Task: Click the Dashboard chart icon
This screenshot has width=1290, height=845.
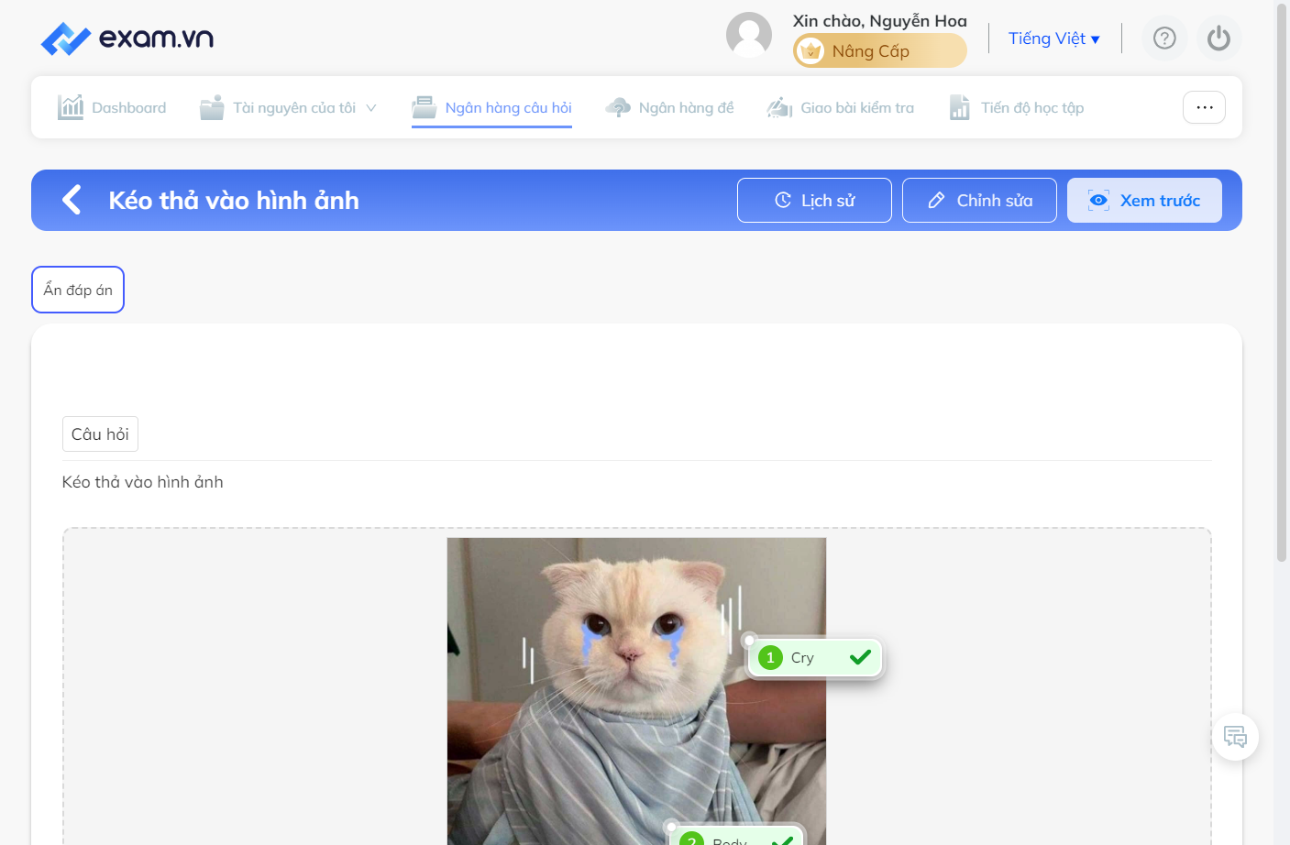Action: point(71,107)
